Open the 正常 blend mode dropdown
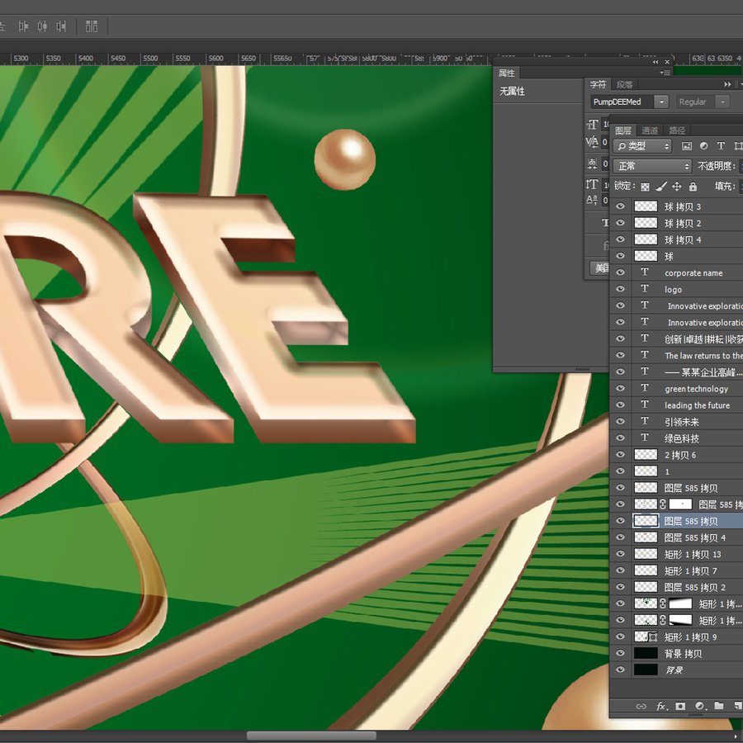 click(x=652, y=166)
